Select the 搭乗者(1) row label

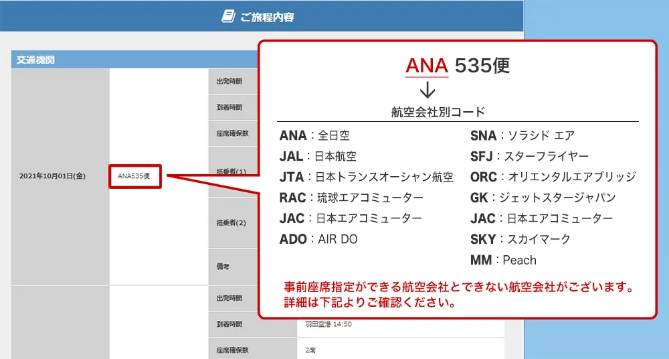[x=231, y=171]
